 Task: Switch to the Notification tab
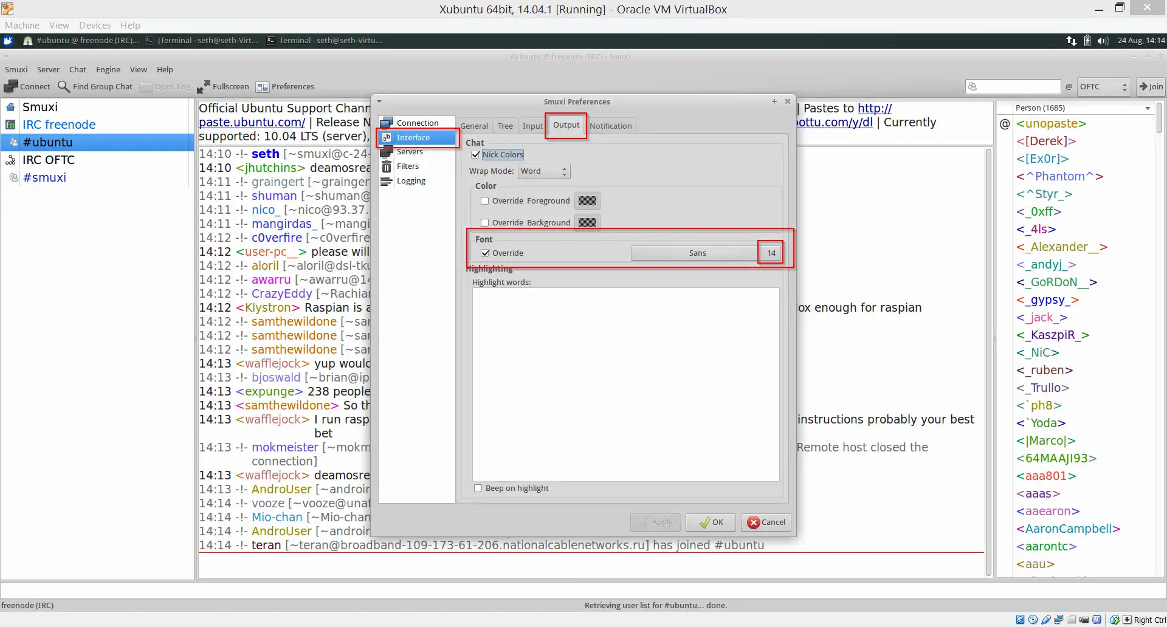[x=611, y=126]
